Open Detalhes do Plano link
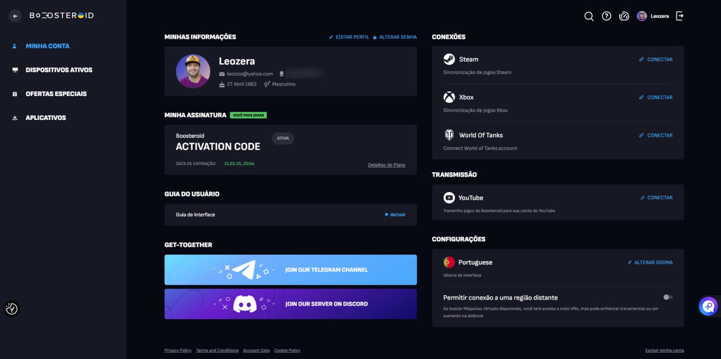Image resolution: width=721 pixels, height=359 pixels. (x=386, y=165)
